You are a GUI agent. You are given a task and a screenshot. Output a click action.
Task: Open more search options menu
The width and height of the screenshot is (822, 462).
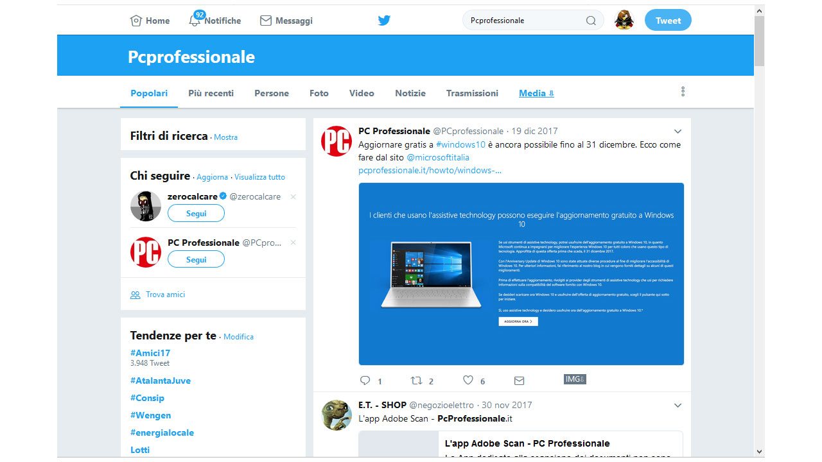click(683, 92)
